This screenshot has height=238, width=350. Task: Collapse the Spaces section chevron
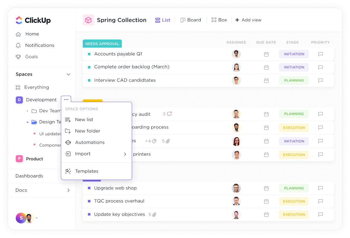69,74
